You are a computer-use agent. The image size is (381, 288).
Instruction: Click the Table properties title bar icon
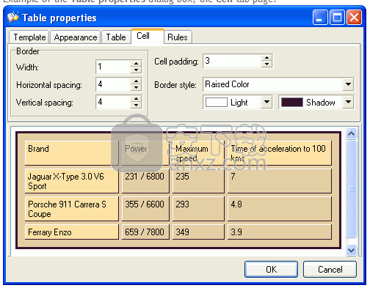point(13,17)
